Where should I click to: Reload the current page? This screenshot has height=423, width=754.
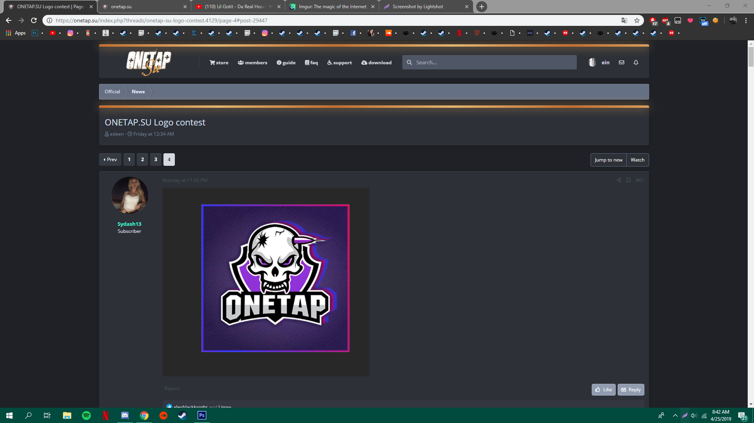pyautogui.click(x=34, y=20)
